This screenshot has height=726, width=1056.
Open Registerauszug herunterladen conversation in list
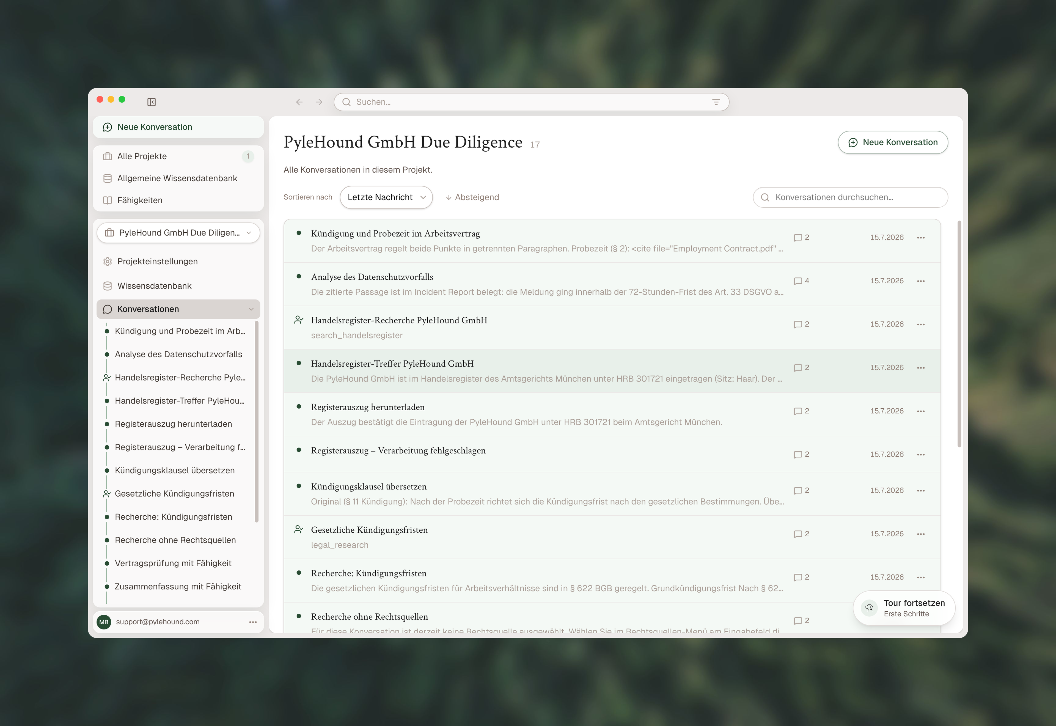coord(612,414)
